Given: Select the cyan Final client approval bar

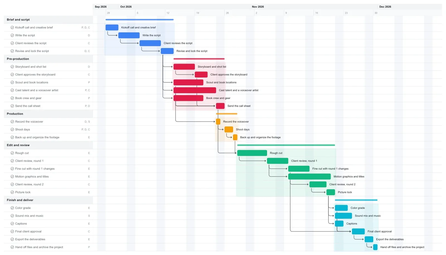Looking at the screenshot, I should 358,231.
